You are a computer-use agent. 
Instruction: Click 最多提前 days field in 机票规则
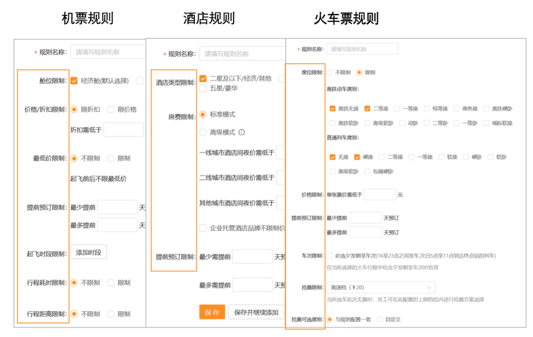click(x=117, y=225)
